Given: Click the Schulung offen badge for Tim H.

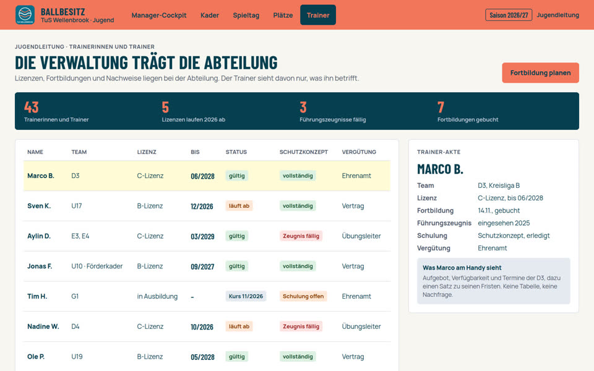Looking at the screenshot, I should (x=303, y=296).
